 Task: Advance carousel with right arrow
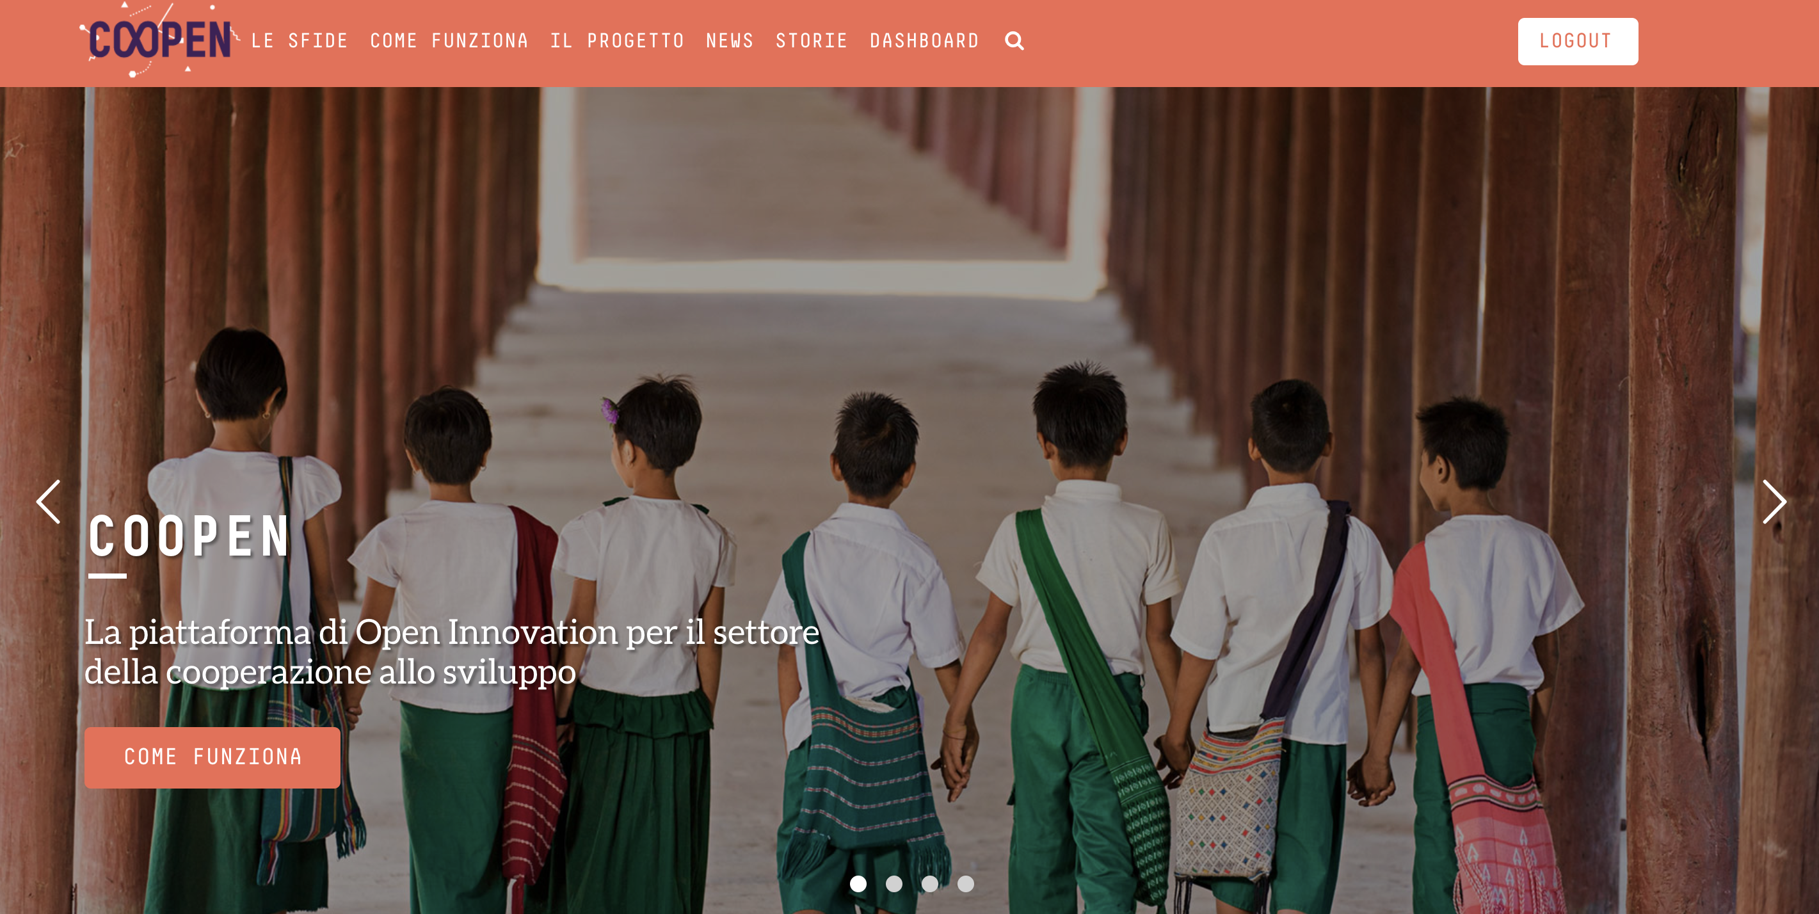click(1773, 502)
